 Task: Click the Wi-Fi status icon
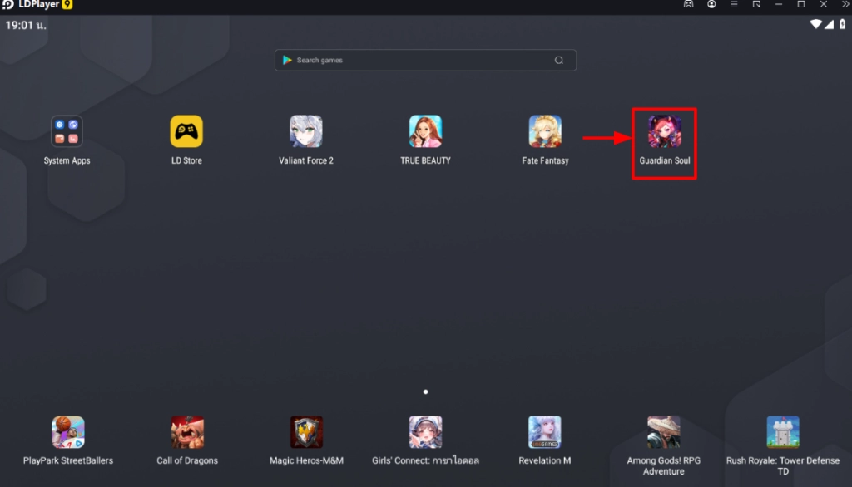pyautogui.click(x=815, y=24)
